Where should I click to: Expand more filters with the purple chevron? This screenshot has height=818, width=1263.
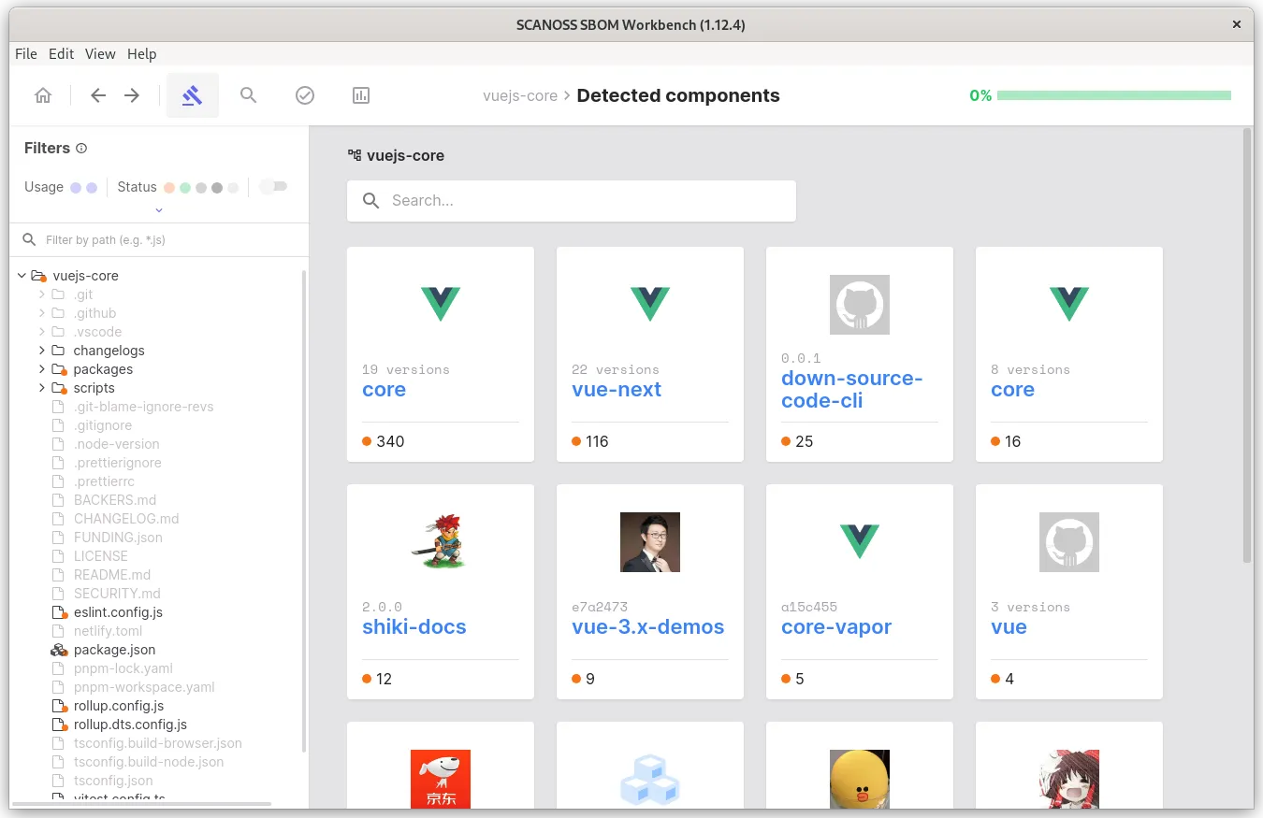[x=159, y=210]
